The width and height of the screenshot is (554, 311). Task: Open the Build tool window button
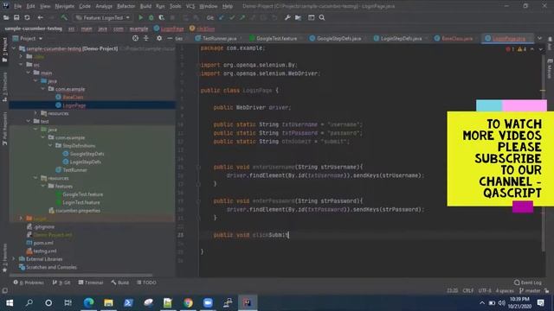120,282
